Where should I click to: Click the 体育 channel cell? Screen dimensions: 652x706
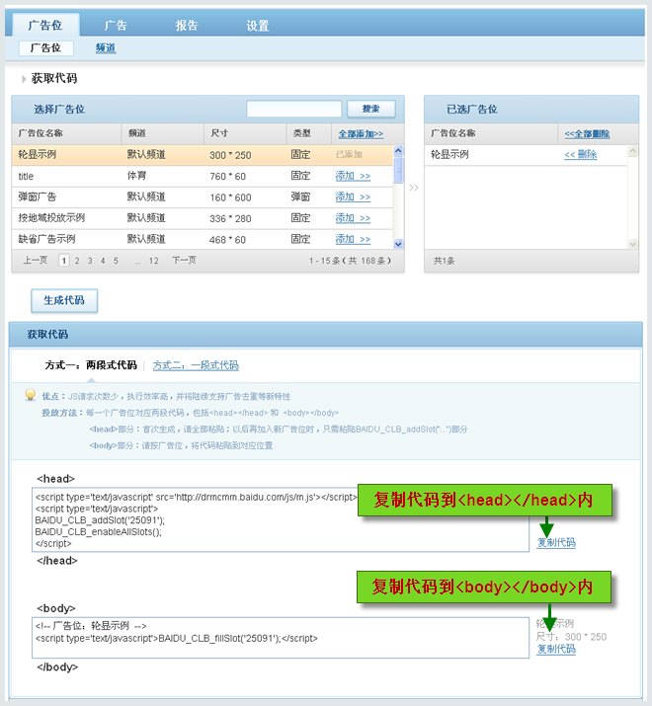click(x=136, y=176)
